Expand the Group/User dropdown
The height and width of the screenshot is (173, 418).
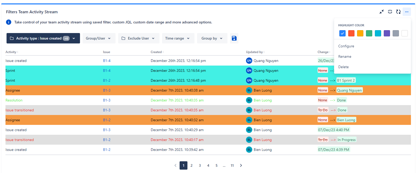tap(98, 38)
